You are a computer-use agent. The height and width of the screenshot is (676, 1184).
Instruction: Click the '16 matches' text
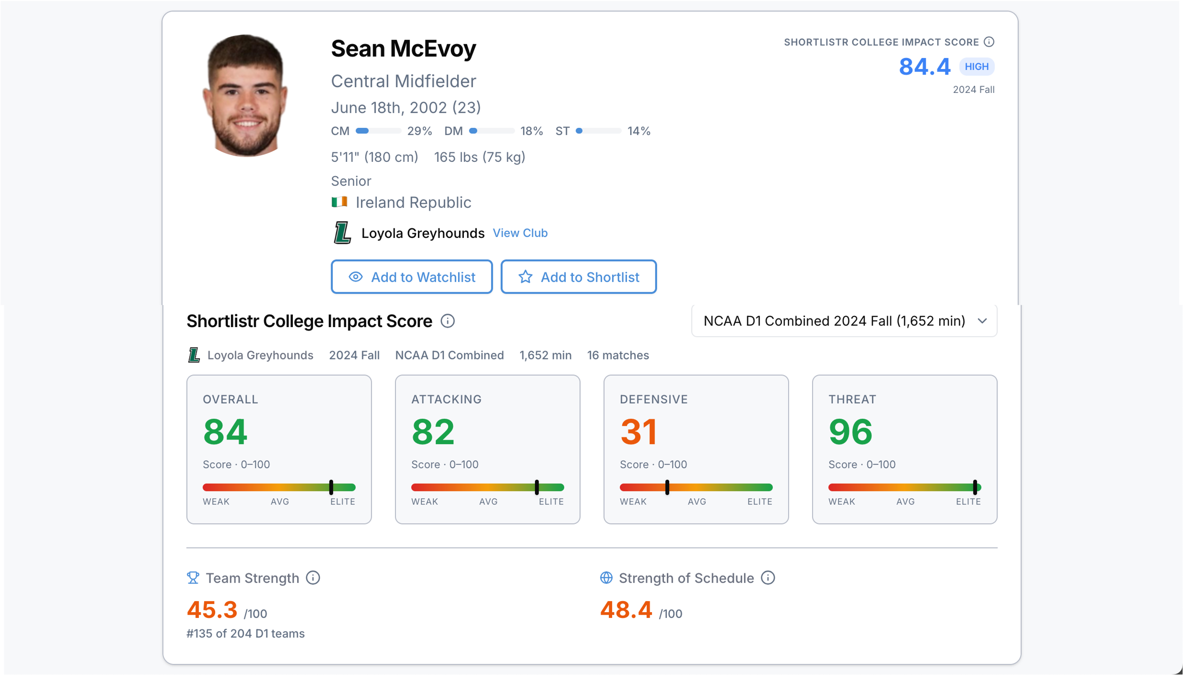[618, 355]
